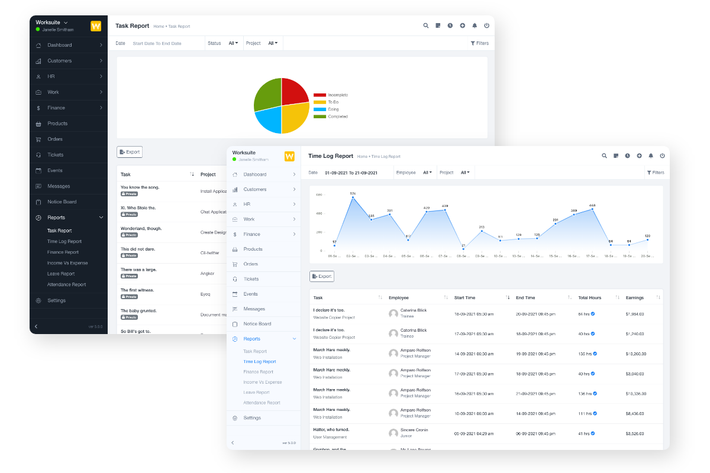
Task: Collapse the Reports section in dark sidebar
Action: click(x=101, y=218)
